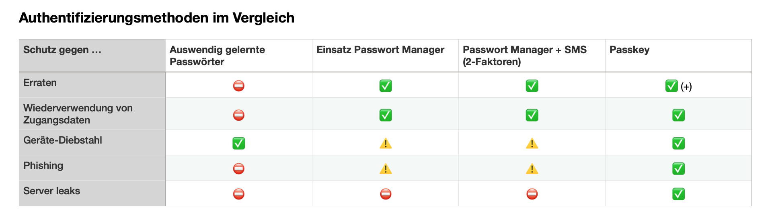Click red no-entry icon for Server leaks under Einsatz Passwort Manager
This screenshot has height=222, width=772.
[x=386, y=194]
